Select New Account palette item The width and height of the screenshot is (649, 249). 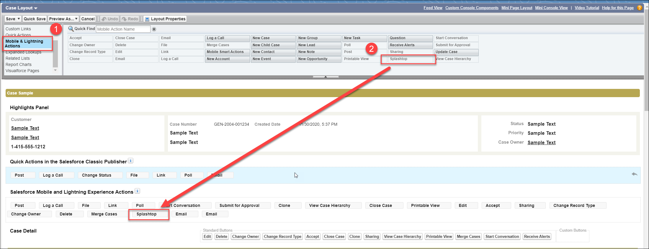point(228,59)
